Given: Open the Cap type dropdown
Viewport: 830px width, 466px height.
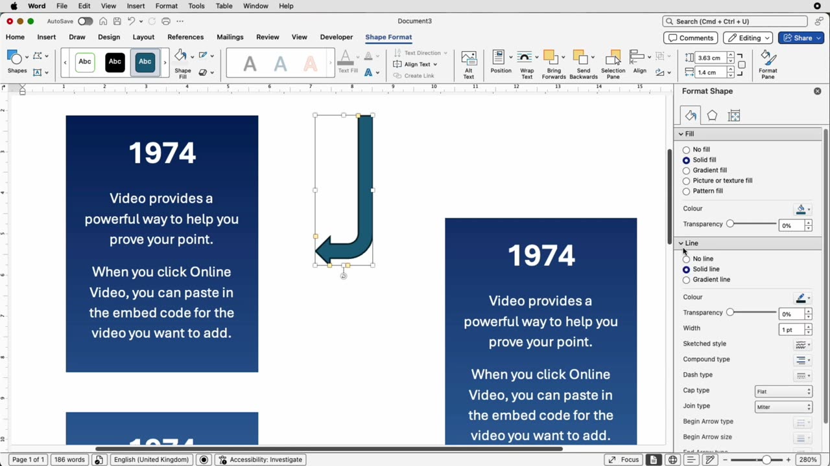Looking at the screenshot, I should [783, 391].
